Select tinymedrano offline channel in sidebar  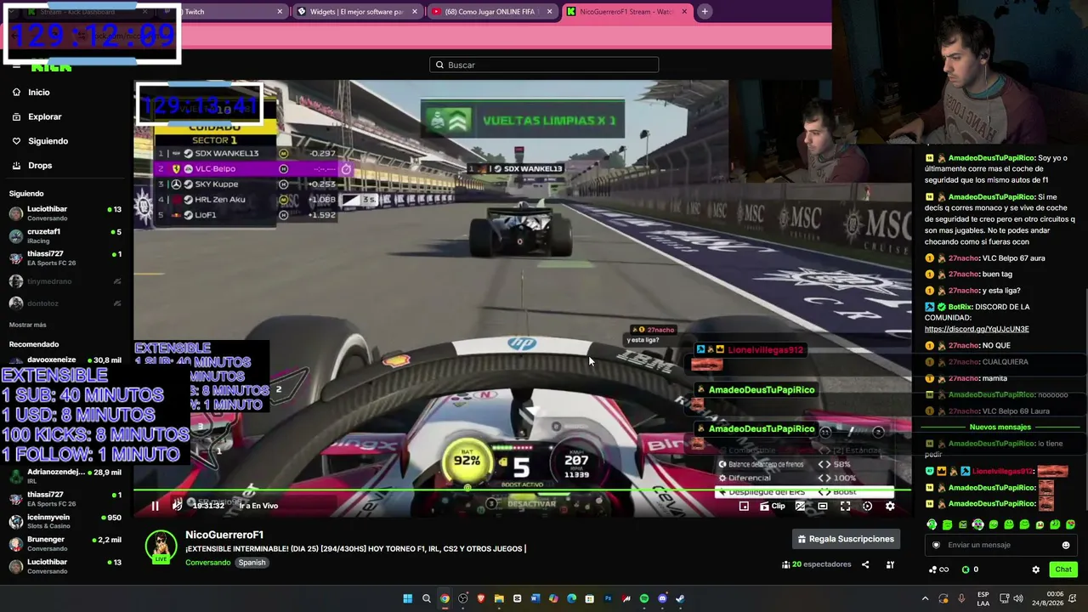65,281
